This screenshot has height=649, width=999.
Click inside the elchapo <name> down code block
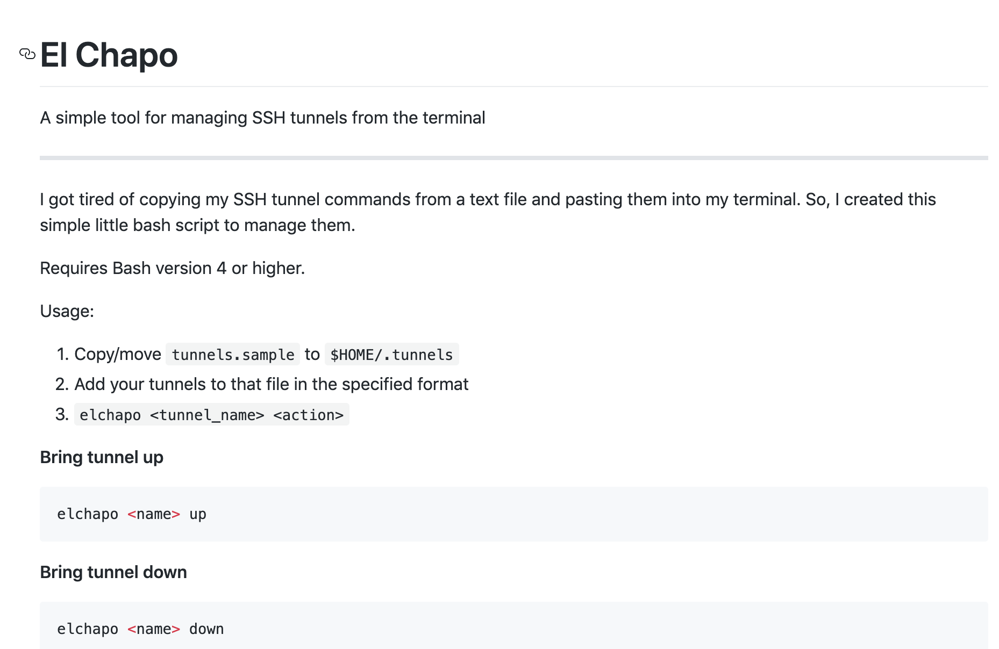click(513, 626)
